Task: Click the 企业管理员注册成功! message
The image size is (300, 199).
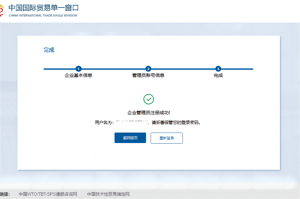Action: [x=149, y=113]
